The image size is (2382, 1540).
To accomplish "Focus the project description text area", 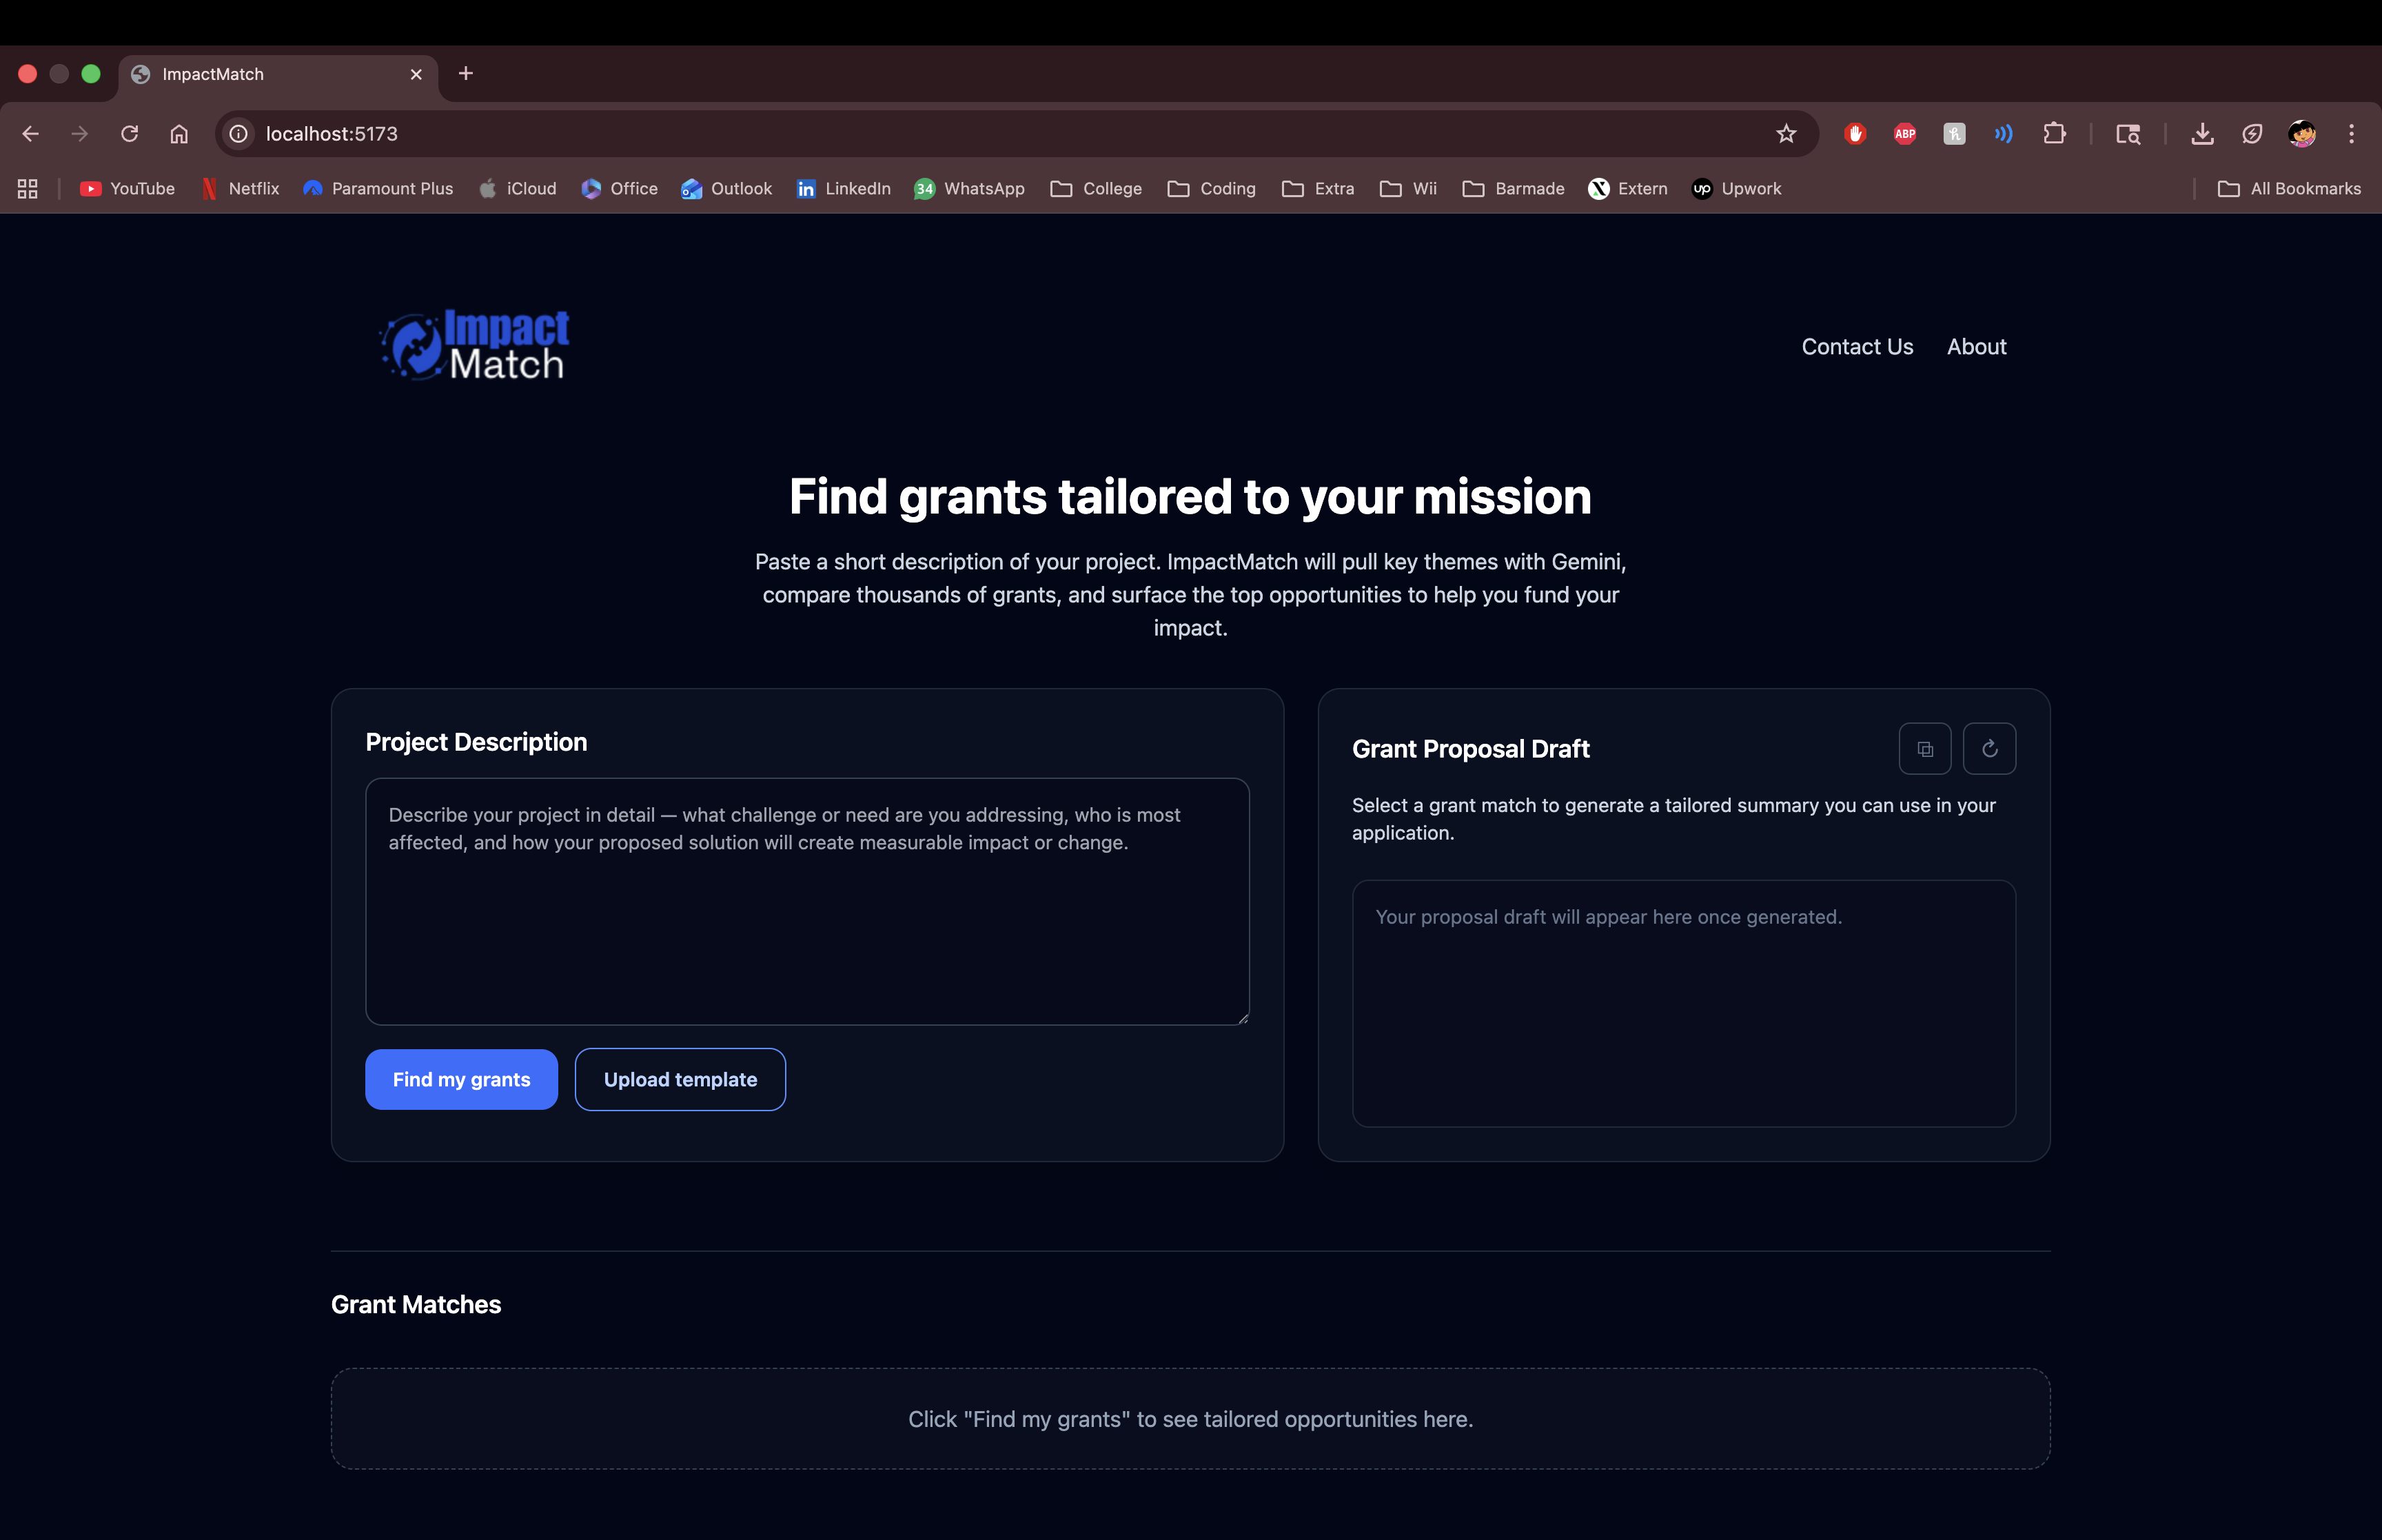I will point(806,902).
